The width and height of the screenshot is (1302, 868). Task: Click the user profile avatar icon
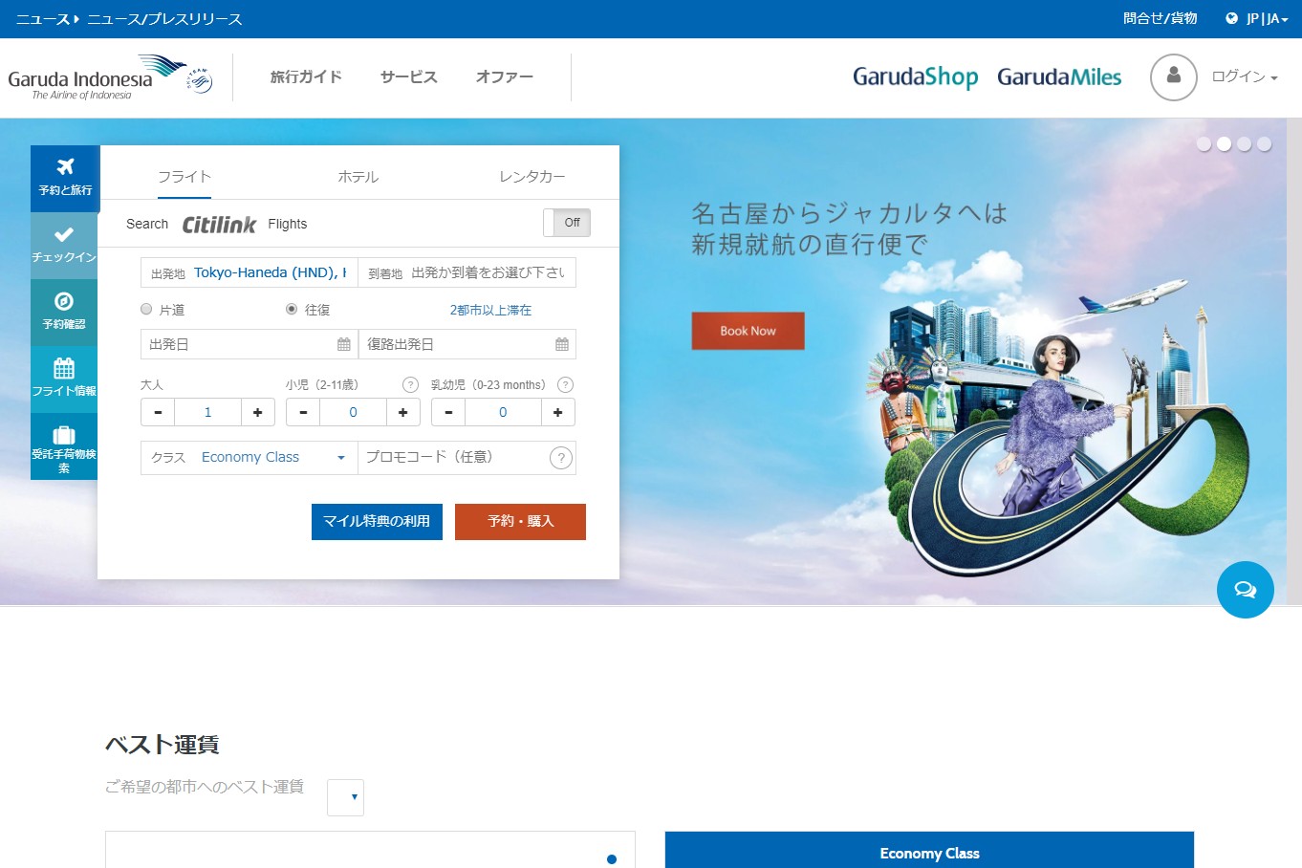(x=1174, y=77)
